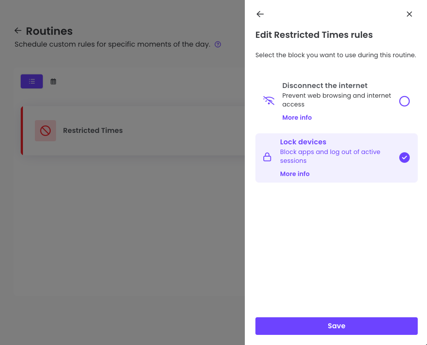Choose the Lock devices option card
Screen dimensions: 427x345
(x=336, y=158)
